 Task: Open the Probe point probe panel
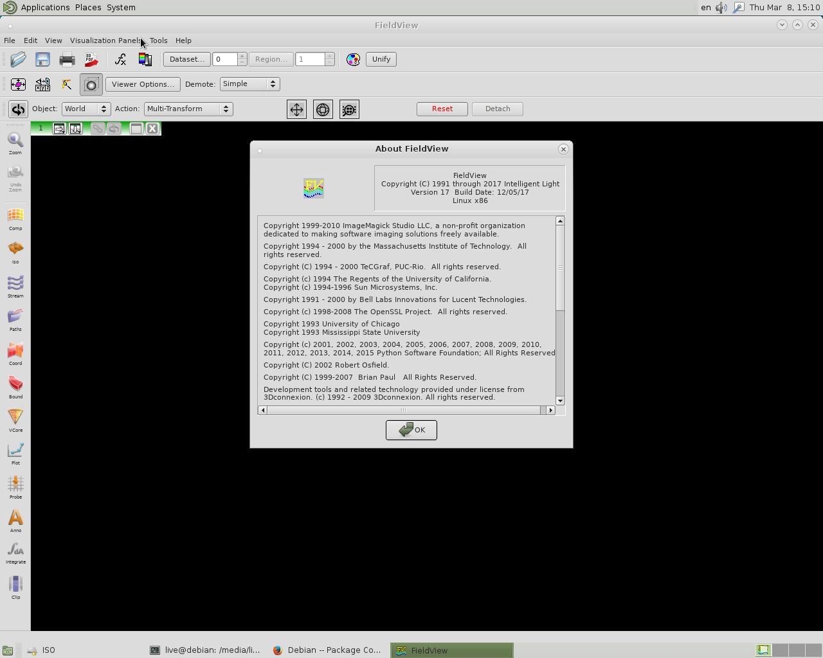(x=15, y=488)
